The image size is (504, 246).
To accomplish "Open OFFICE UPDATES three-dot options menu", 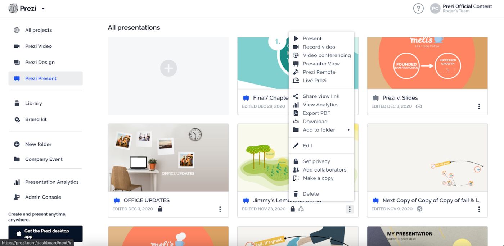I will 220,209.
